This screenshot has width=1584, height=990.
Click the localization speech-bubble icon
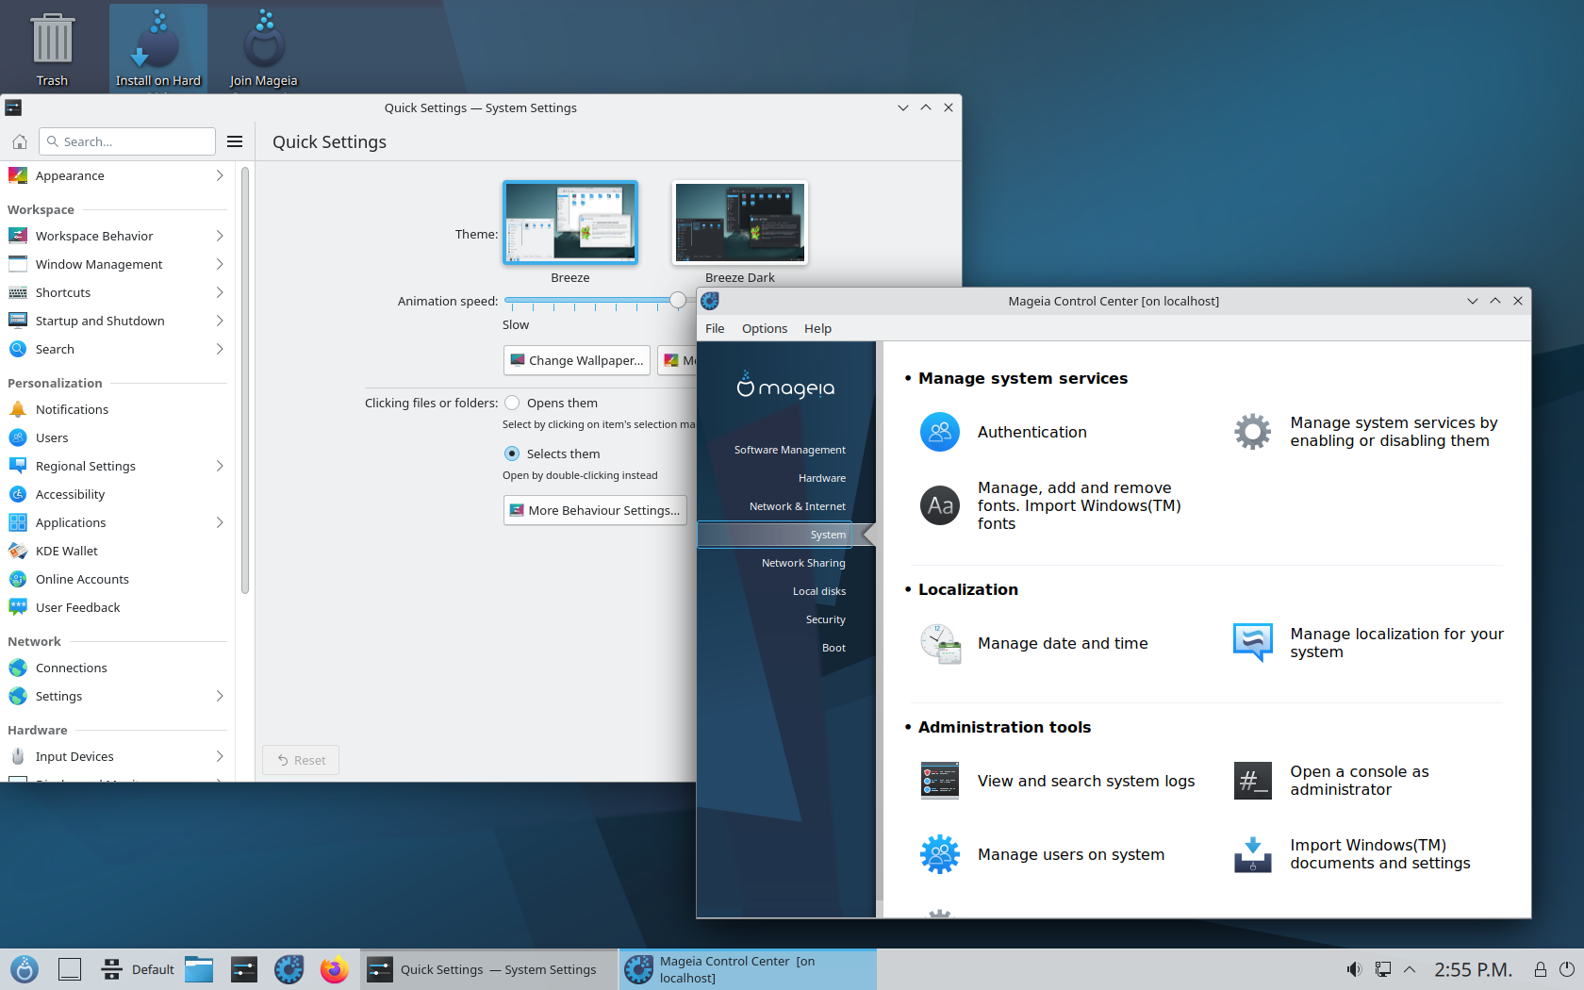[1252, 643]
